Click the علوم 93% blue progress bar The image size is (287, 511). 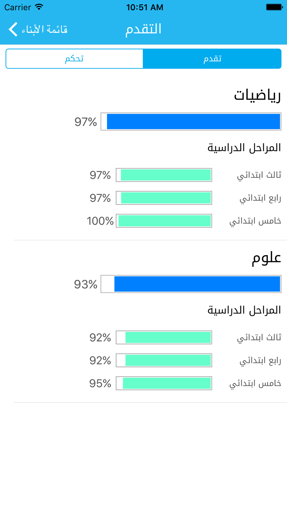coord(191,284)
